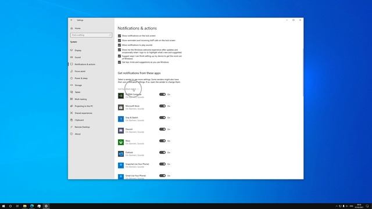372x209 pixels.
Task: Select Multi-tasking in the sidebar
Action: click(x=81, y=99)
